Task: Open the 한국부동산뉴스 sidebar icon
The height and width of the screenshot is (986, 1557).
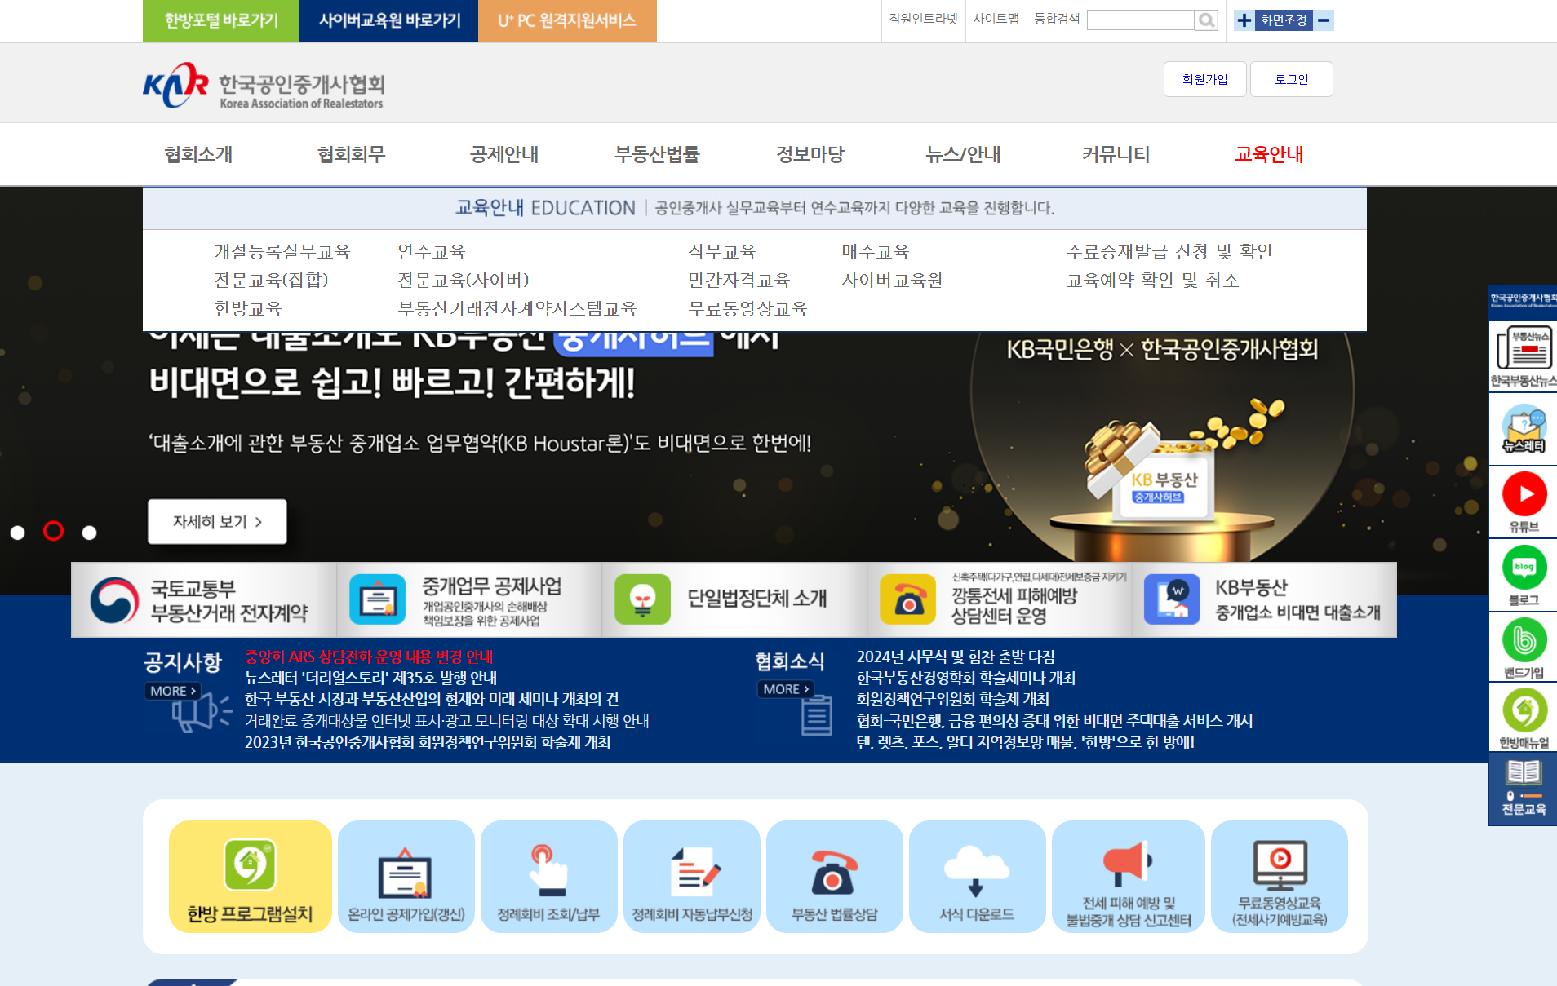Action: (x=1523, y=356)
